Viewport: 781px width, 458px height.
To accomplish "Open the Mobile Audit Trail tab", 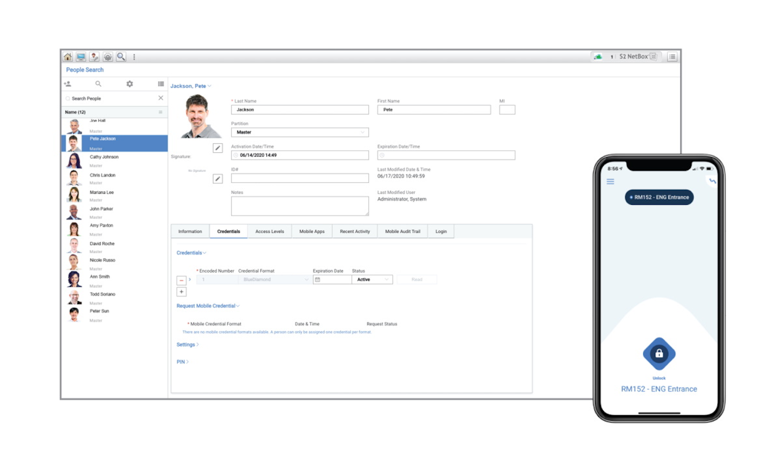I will 402,231.
